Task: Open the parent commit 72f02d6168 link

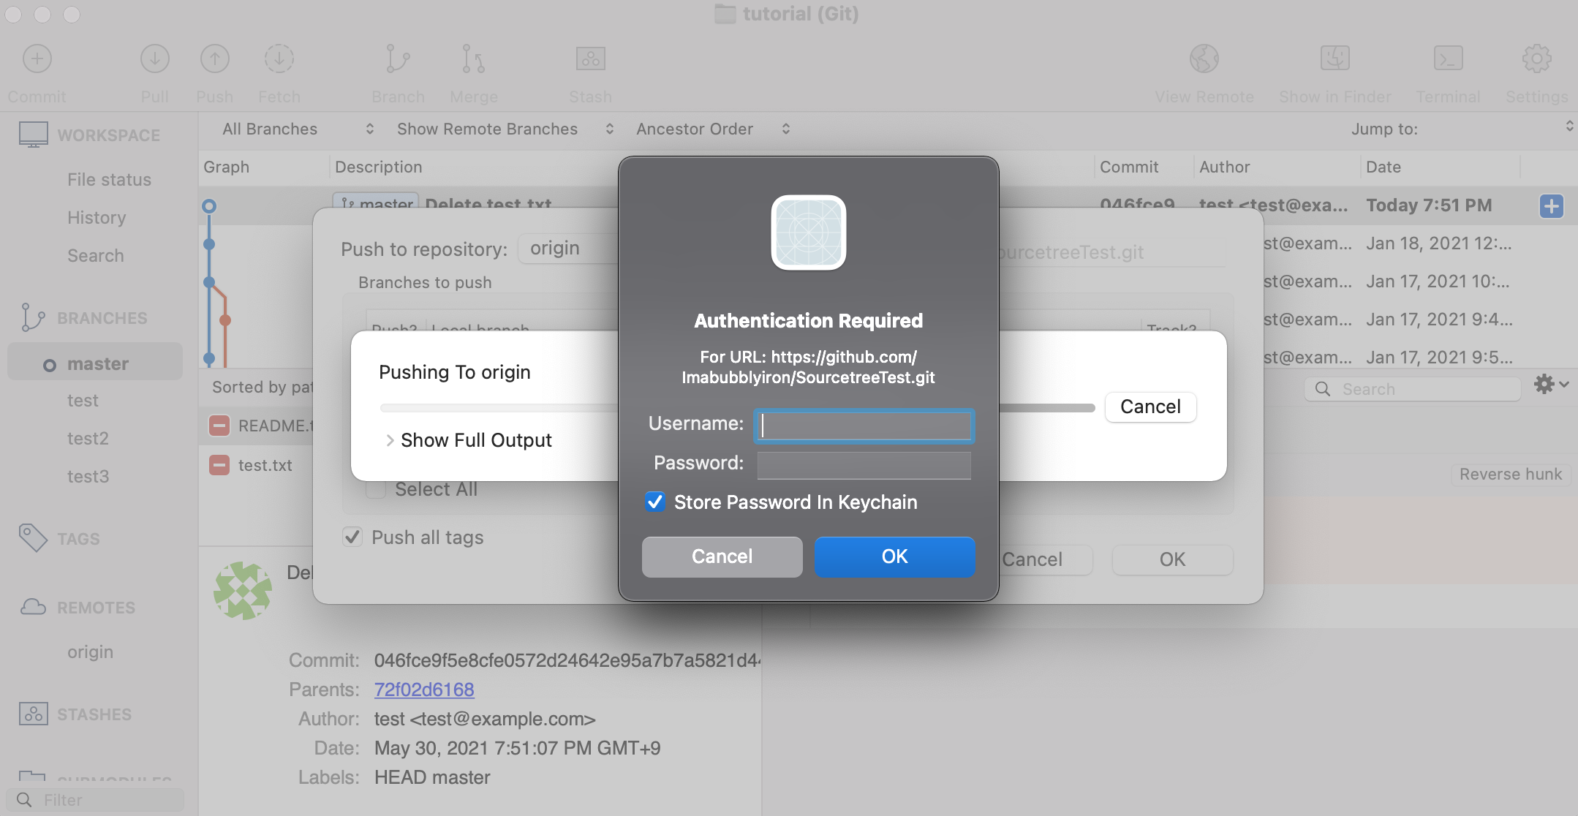Action: [x=423, y=690]
